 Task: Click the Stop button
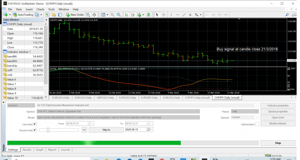click(x=278, y=143)
